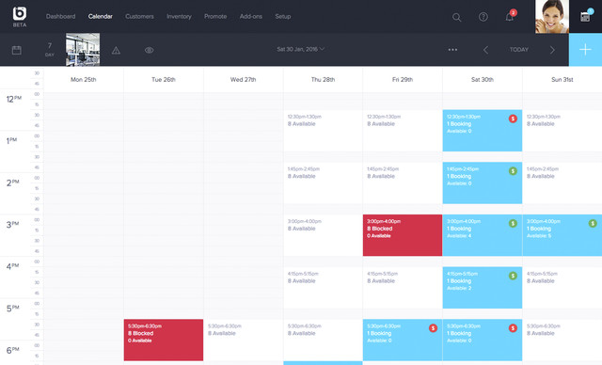Open the three dots more options menu
This screenshot has width=602, height=365.
click(x=452, y=50)
